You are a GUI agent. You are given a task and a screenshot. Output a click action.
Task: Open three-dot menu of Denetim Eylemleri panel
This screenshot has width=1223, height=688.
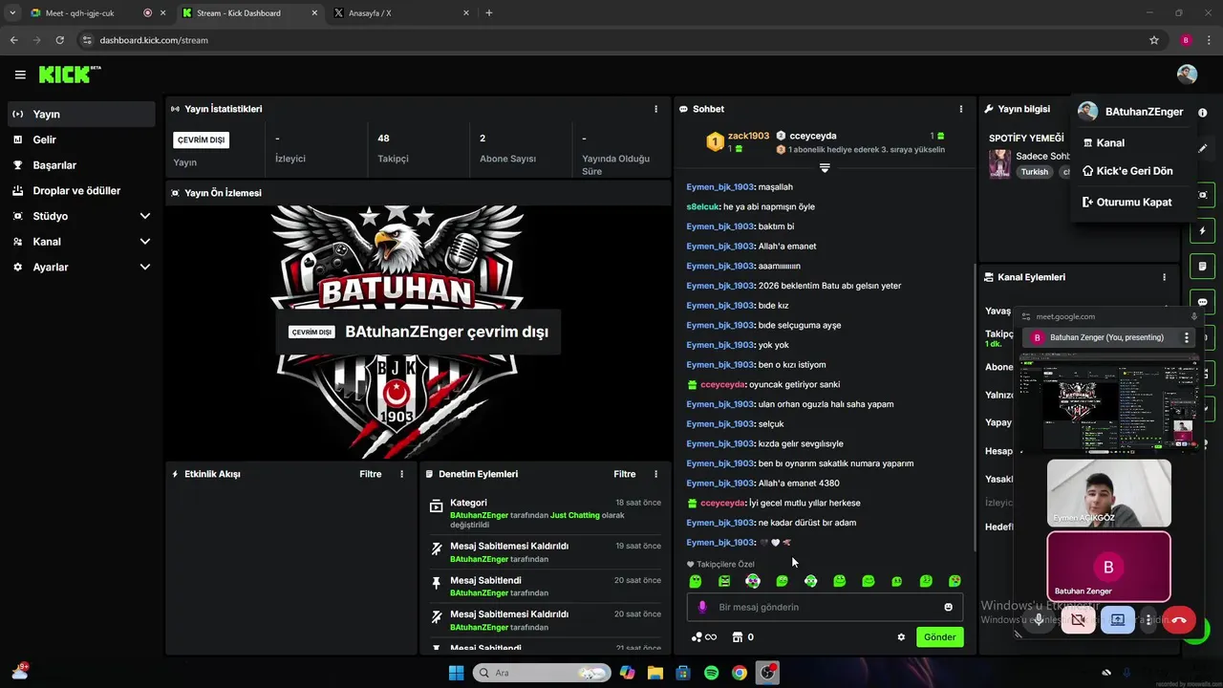click(655, 474)
